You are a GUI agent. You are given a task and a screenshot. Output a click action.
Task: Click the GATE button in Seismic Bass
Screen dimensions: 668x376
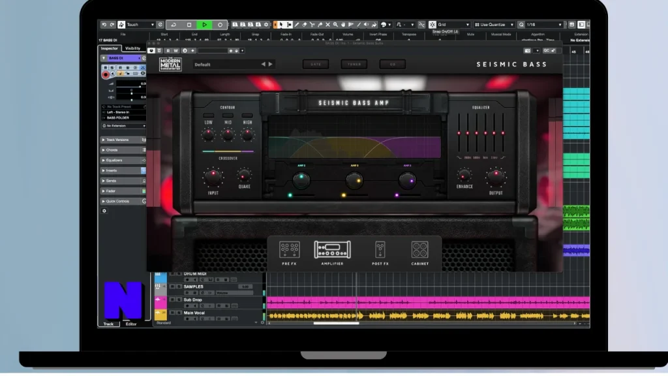(x=316, y=65)
